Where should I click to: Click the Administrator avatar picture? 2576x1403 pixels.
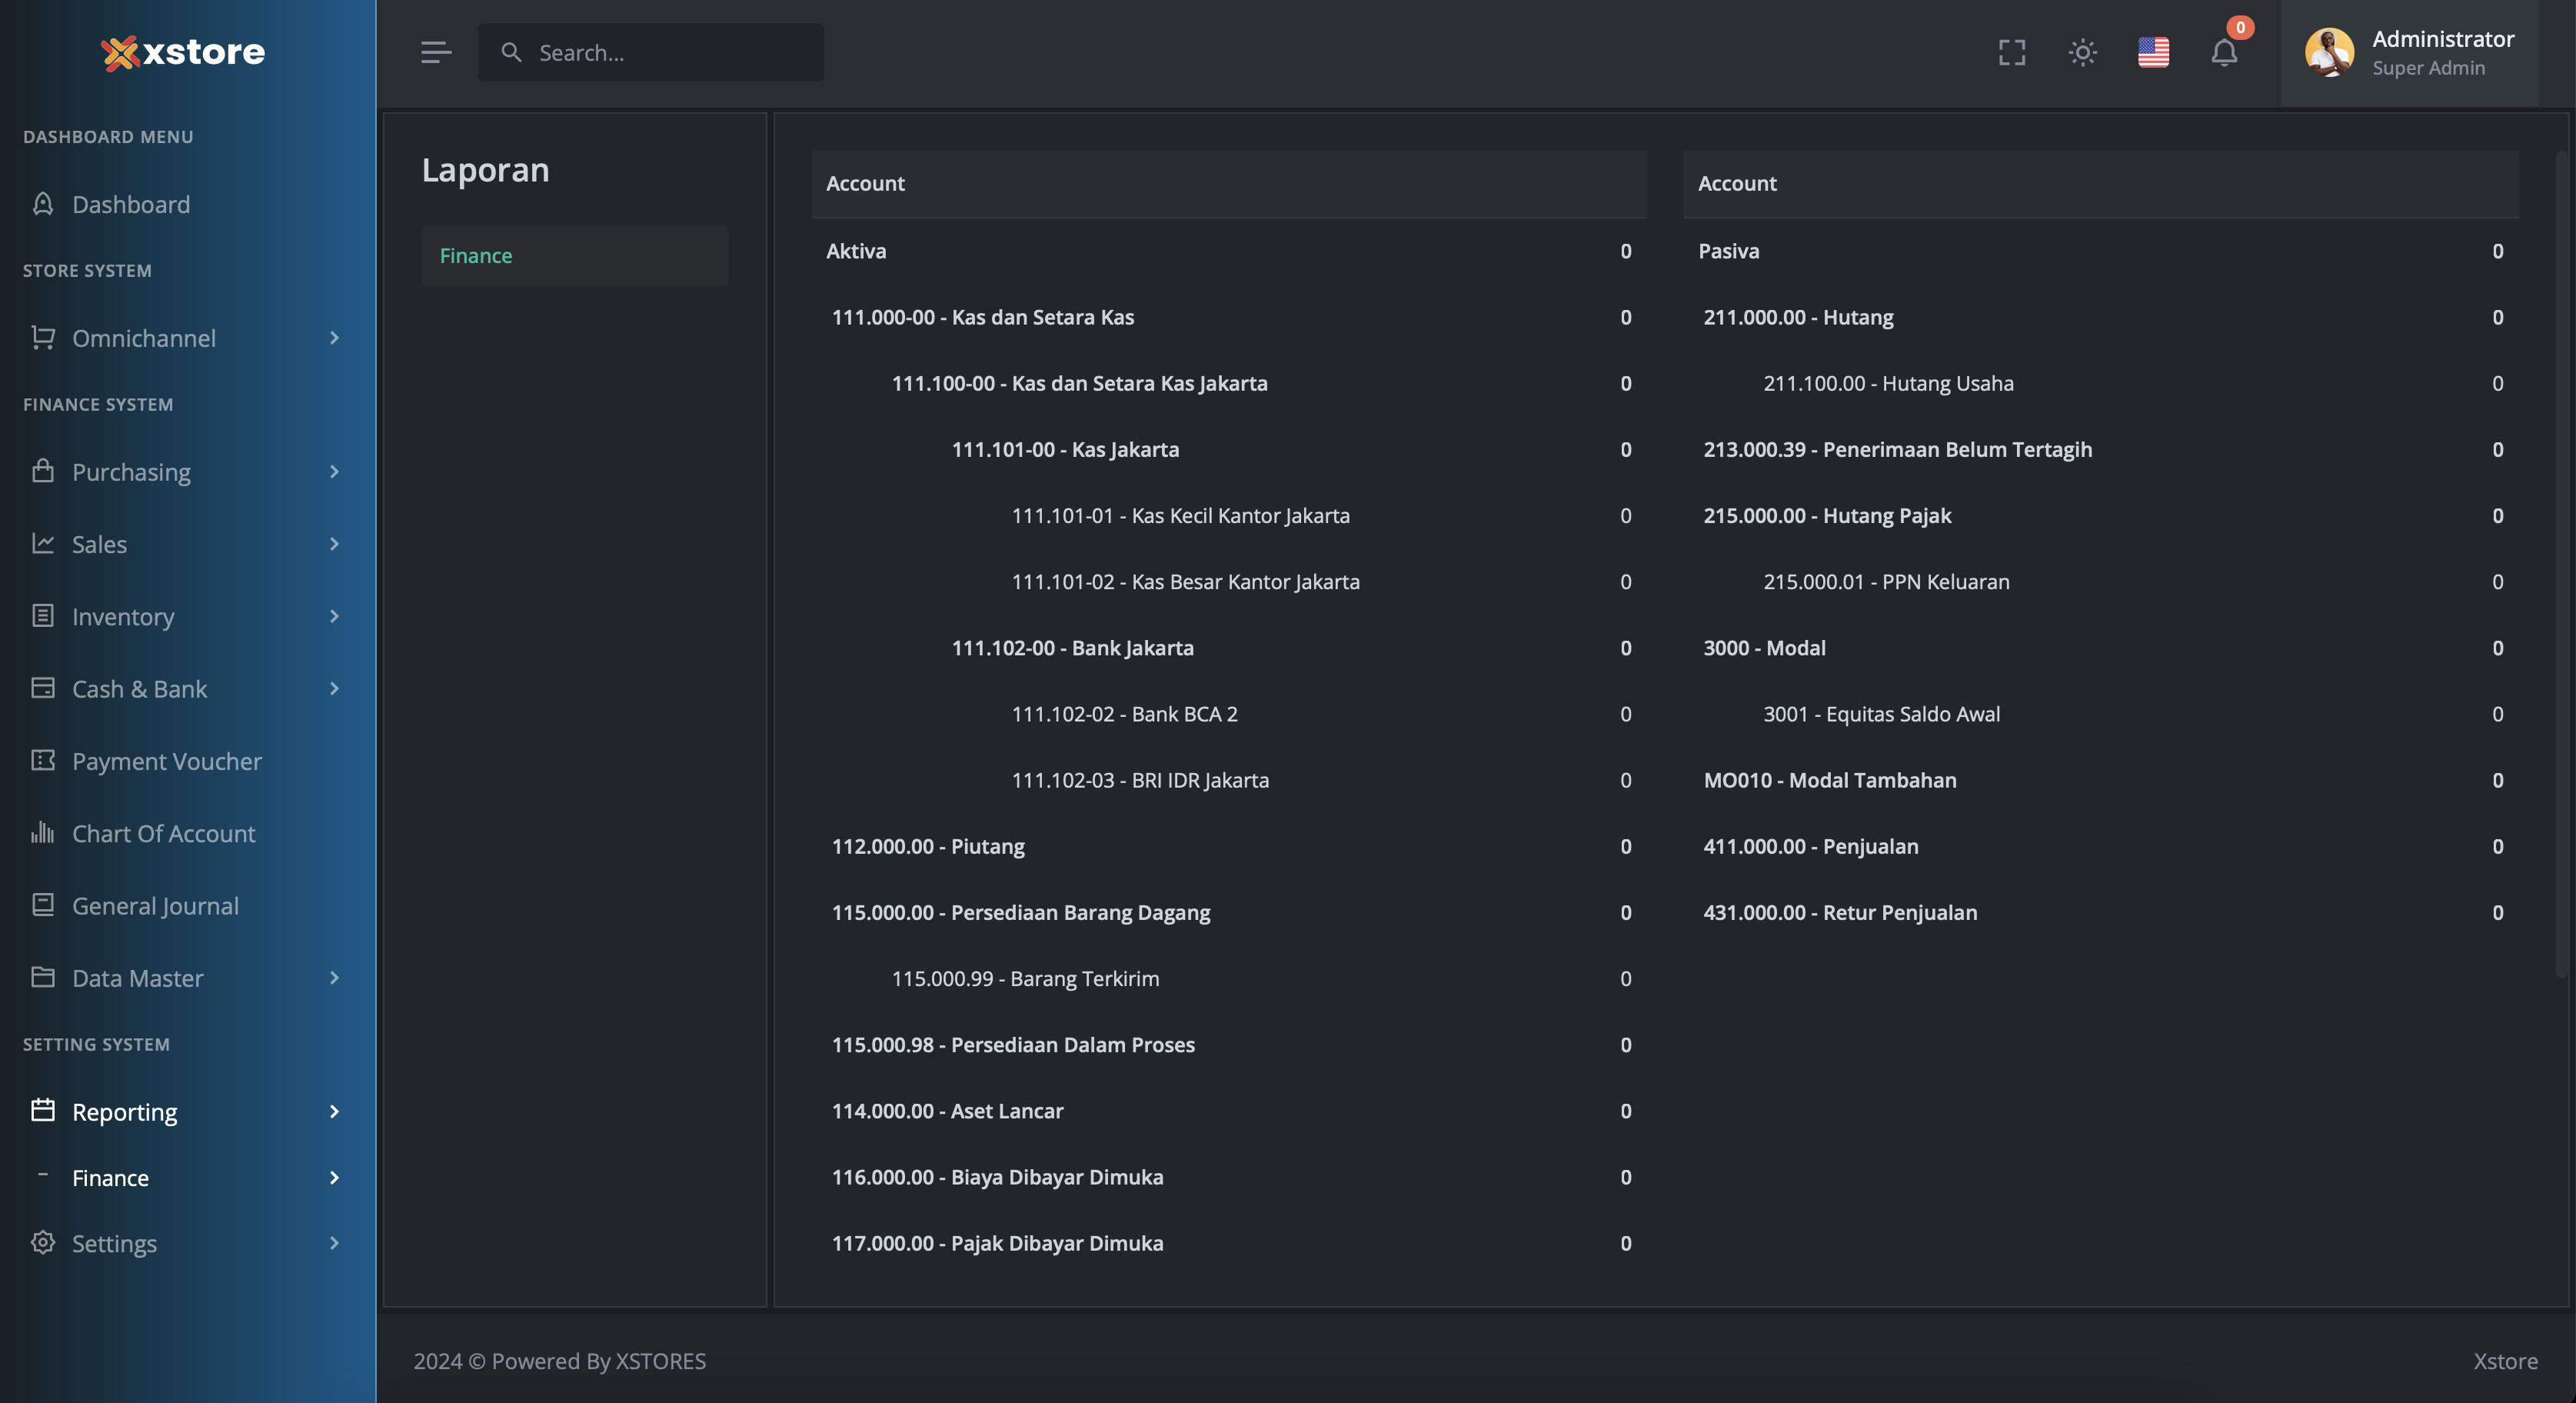(x=2329, y=52)
